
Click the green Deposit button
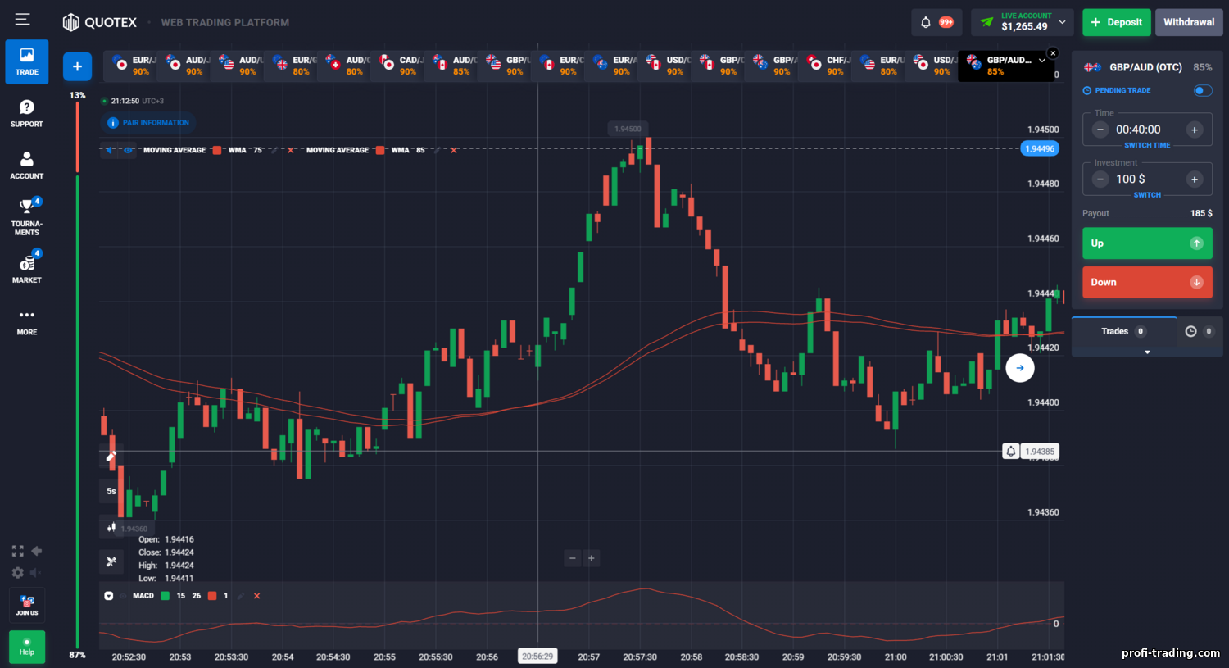point(1117,22)
